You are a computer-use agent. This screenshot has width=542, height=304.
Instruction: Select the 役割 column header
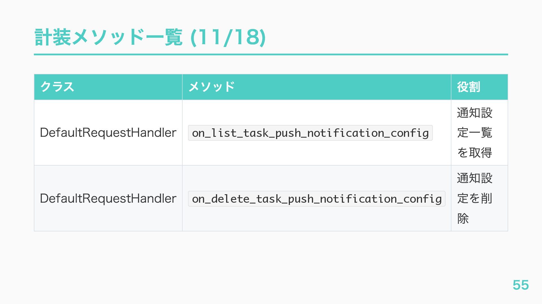pos(468,87)
